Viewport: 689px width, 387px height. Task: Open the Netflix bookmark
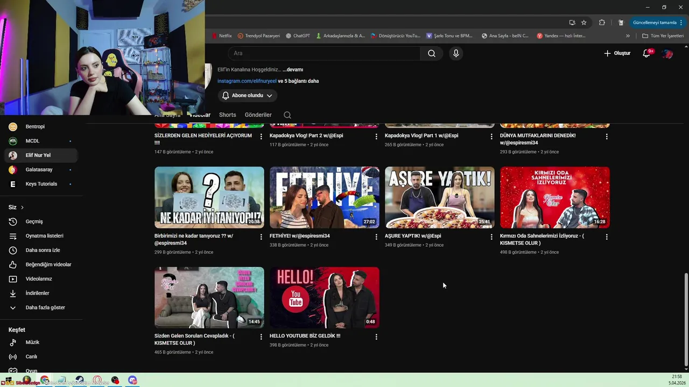222,36
